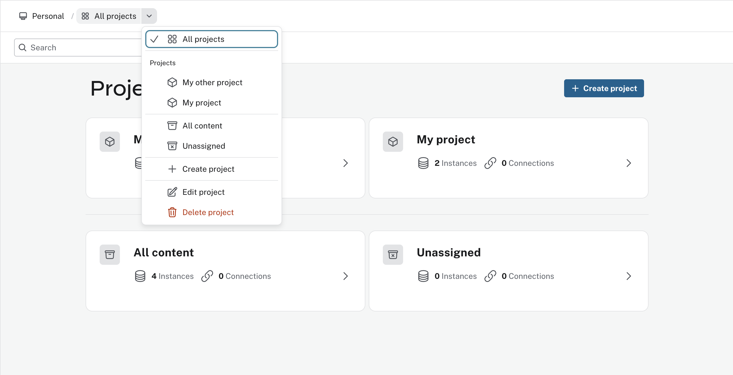Click the crossed box icon beside Unassigned in menu
This screenshot has width=733, height=375.
pyautogui.click(x=172, y=146)
